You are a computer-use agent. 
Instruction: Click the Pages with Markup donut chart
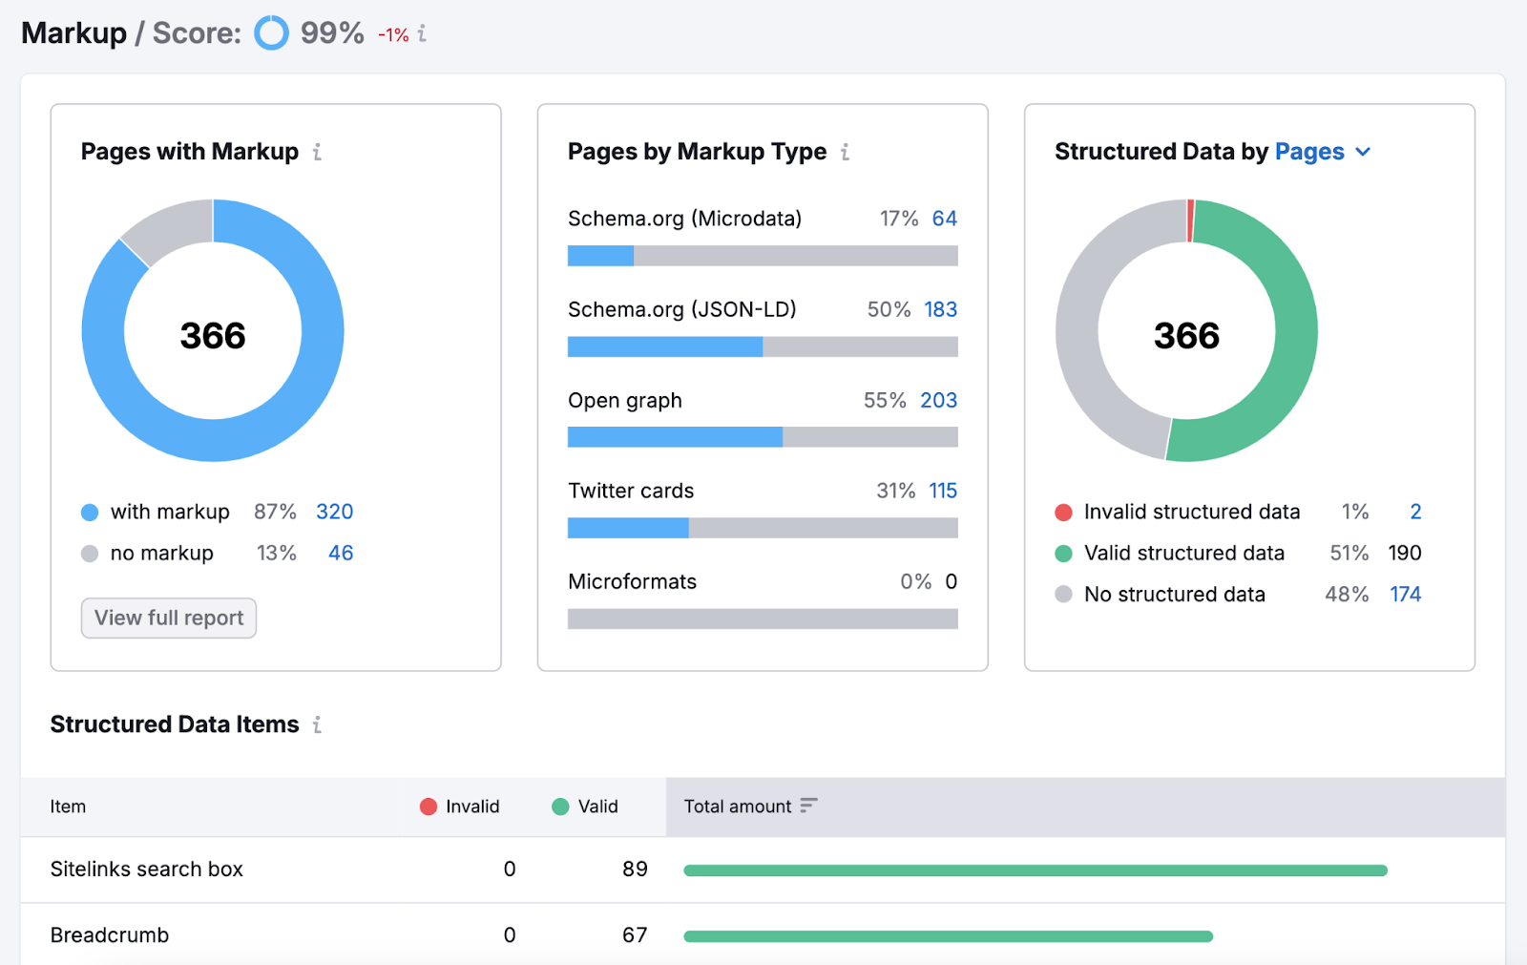pyautogui.click(x=213, y=330)
